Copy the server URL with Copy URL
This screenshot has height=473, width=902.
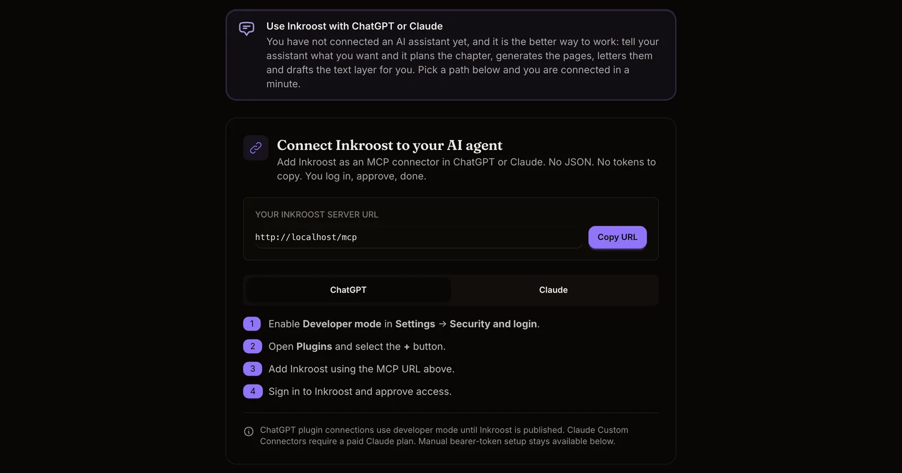pyautogui.click(x=617, y=237)
